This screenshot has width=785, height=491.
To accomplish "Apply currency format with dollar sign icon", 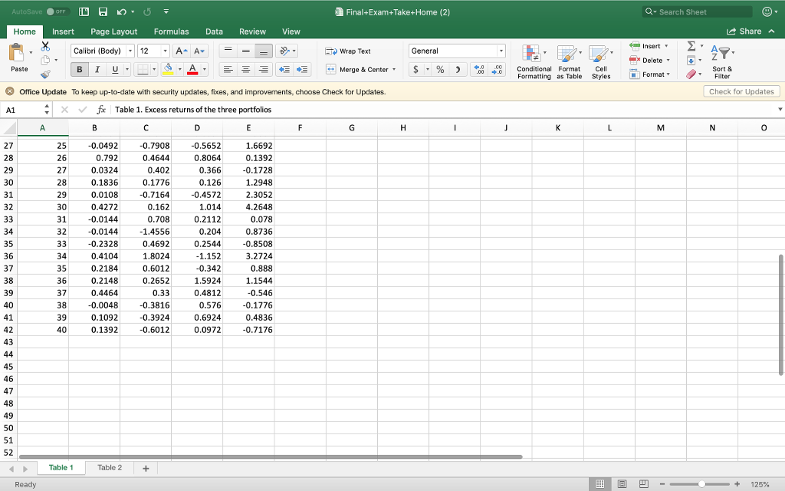I will click(418, 68).
